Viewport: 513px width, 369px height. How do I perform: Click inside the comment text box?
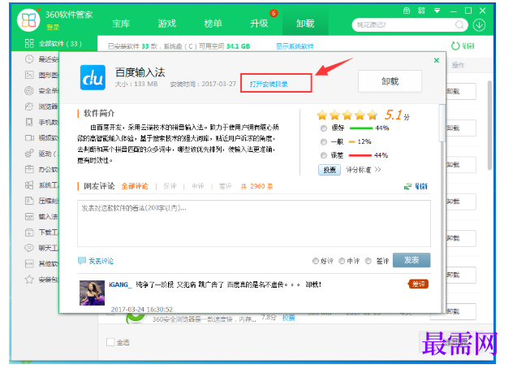coord(254,224)
